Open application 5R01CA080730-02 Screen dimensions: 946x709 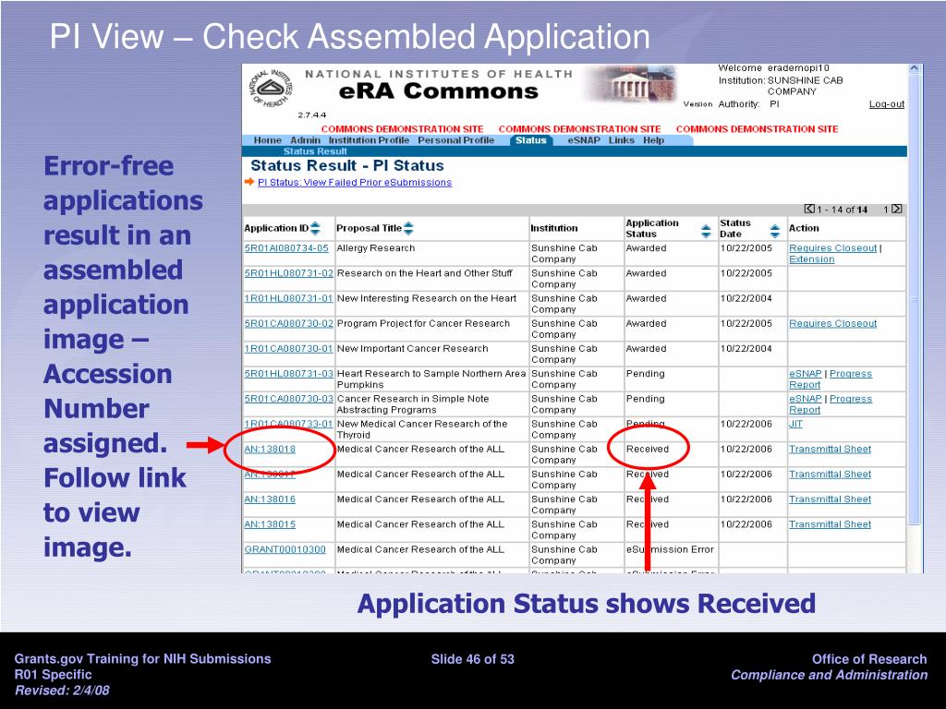[288, 324]
